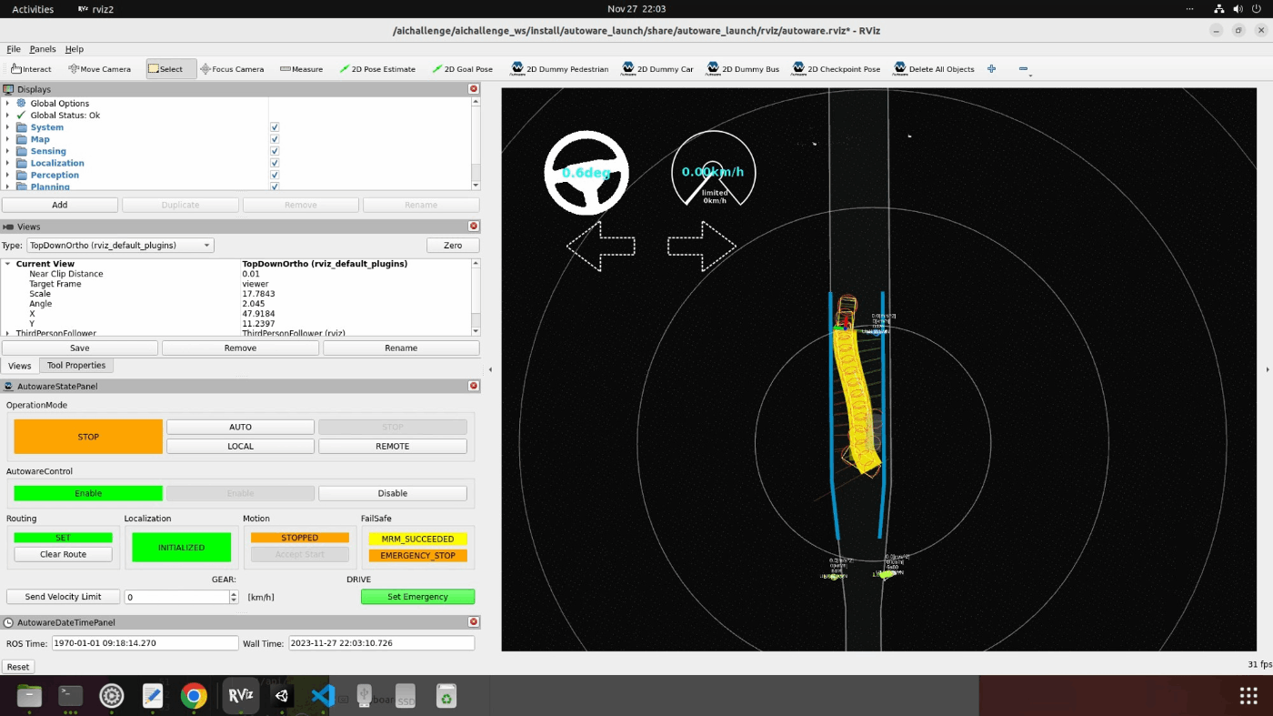
Task: Switch to the Views tab
Action: pyautogui.click(x=19, y=366)
